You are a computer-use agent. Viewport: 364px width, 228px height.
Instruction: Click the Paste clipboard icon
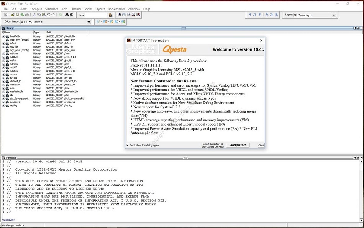[43, 15]
